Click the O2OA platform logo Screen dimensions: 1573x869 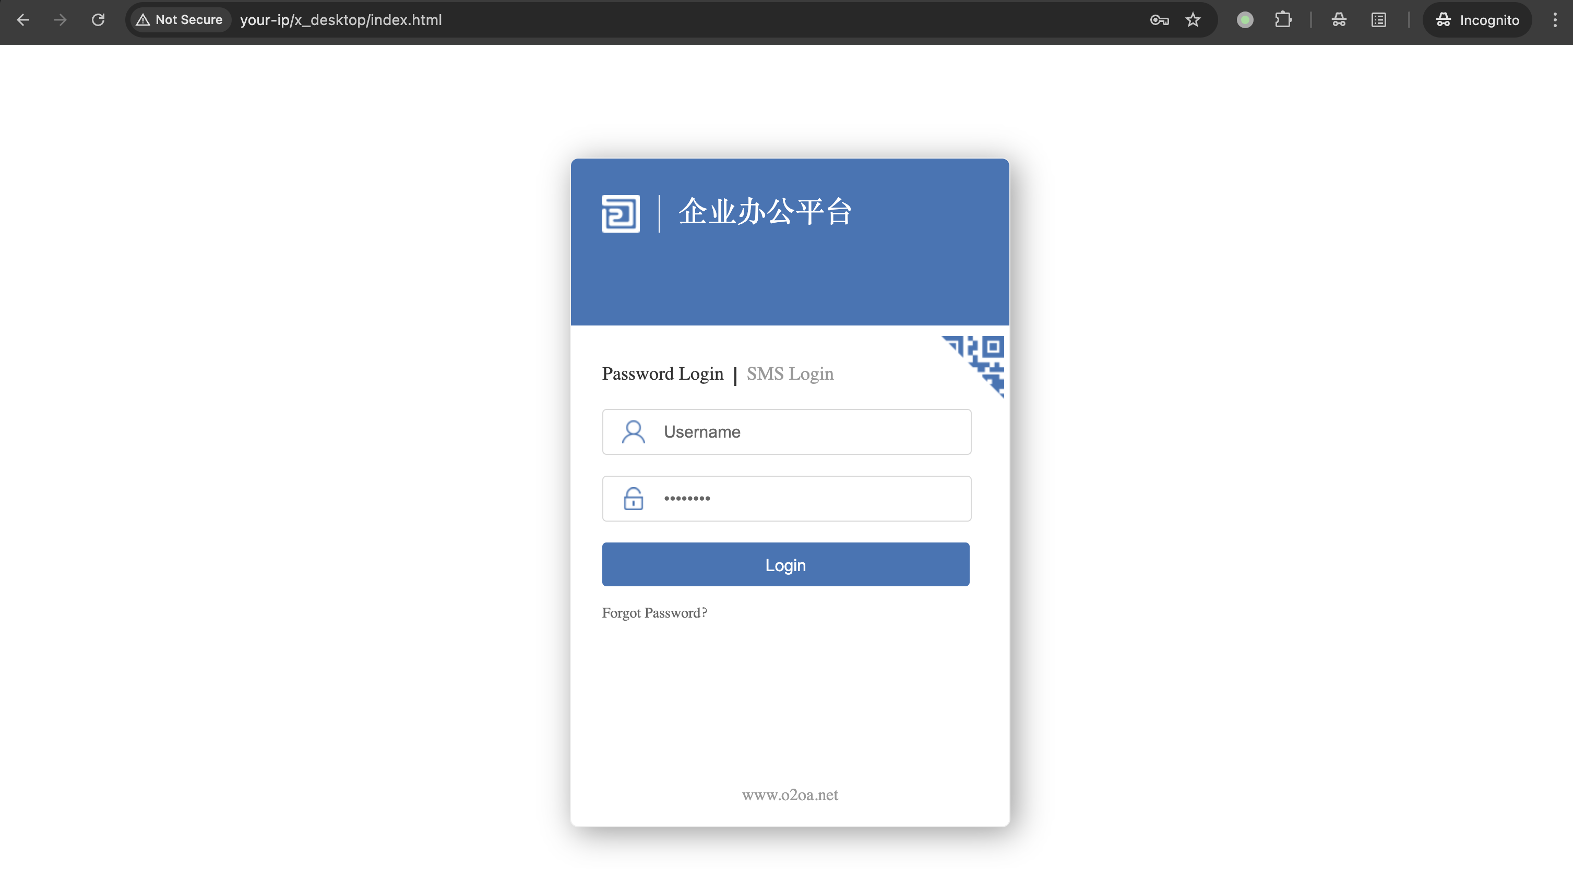pos(621,213)
